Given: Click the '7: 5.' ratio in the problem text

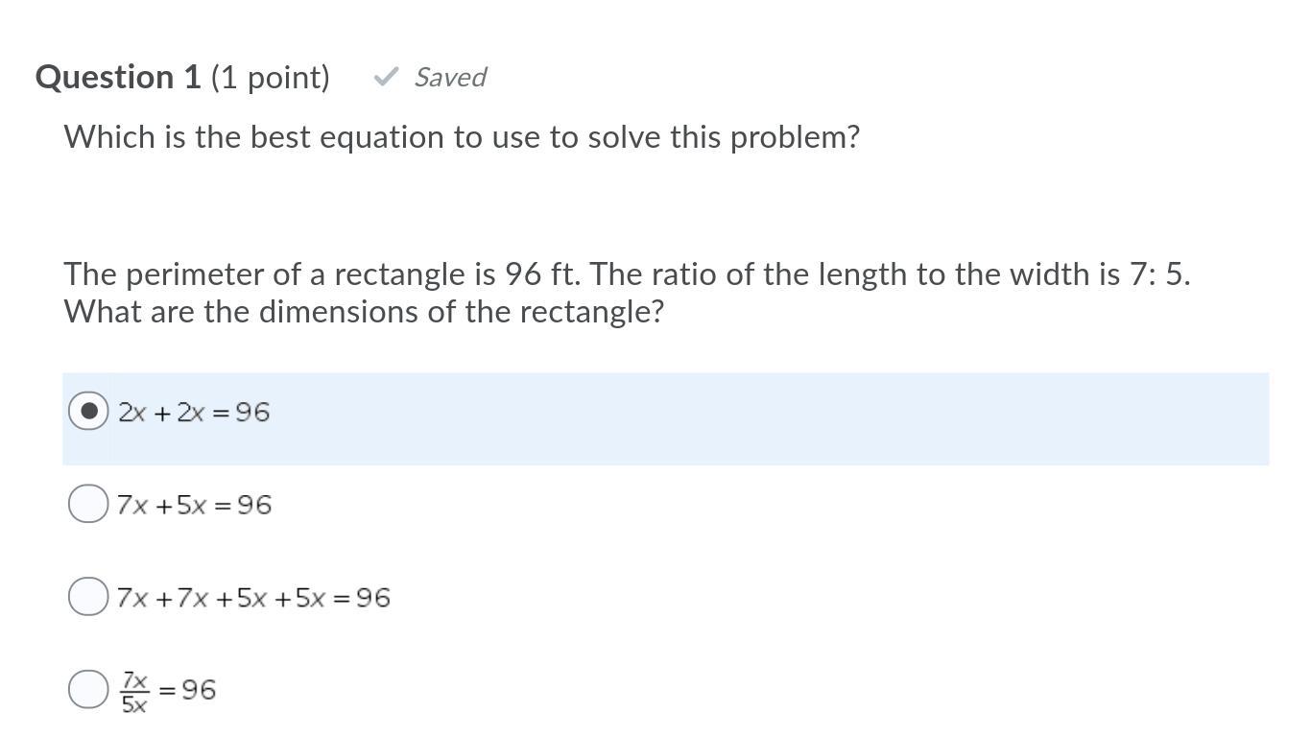Looking at the screenshot, I should coord(1159,274).
